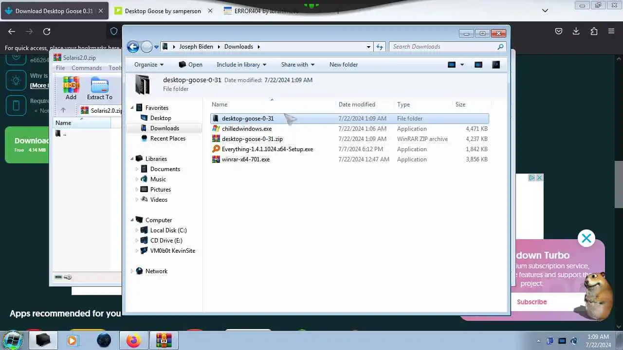Click Add icon in WinRAR window
623x350 pixels.
[71, 88]
